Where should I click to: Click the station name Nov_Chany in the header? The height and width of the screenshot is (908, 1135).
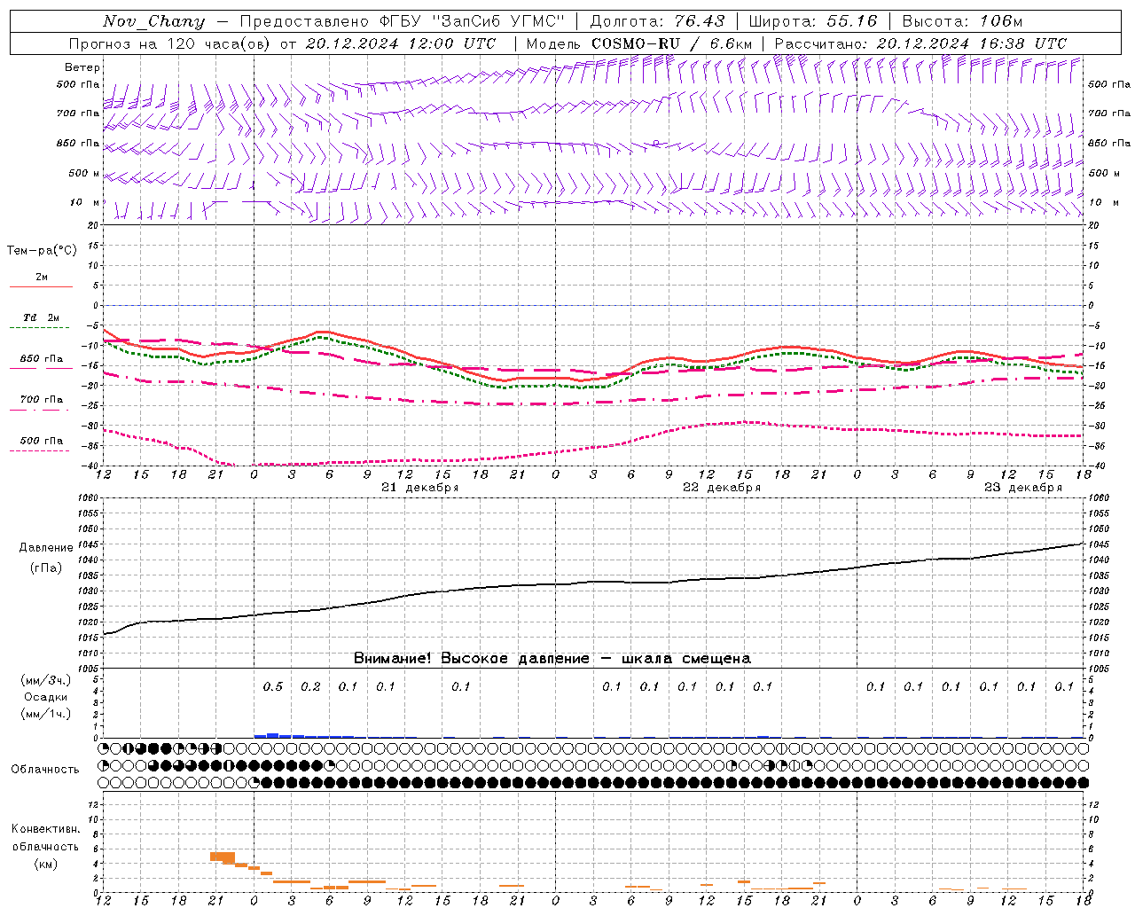pos(153,21)
